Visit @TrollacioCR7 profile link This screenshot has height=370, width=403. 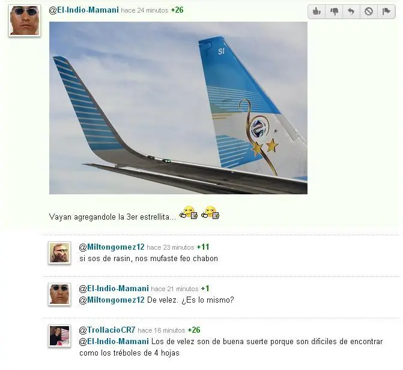[x=107, y=330]
